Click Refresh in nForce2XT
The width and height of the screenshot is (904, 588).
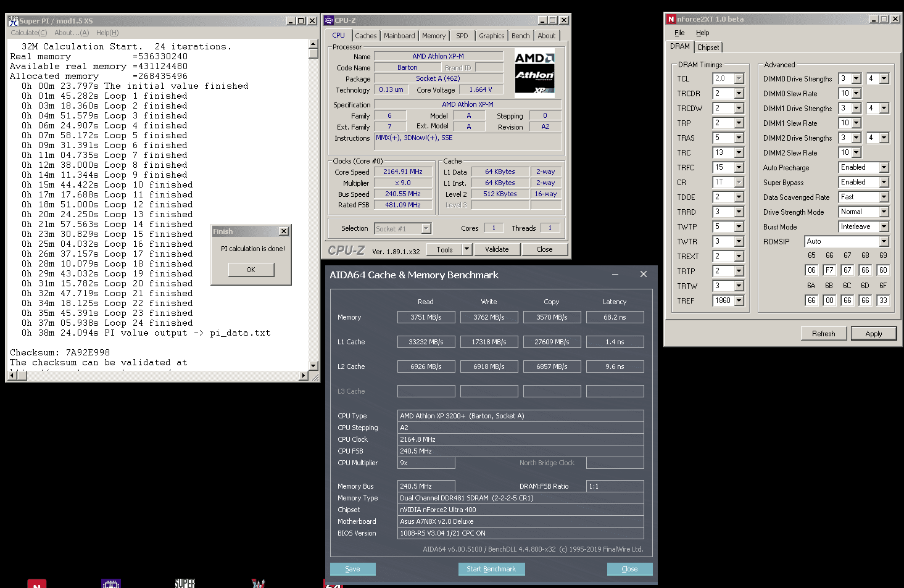[824, 333]
